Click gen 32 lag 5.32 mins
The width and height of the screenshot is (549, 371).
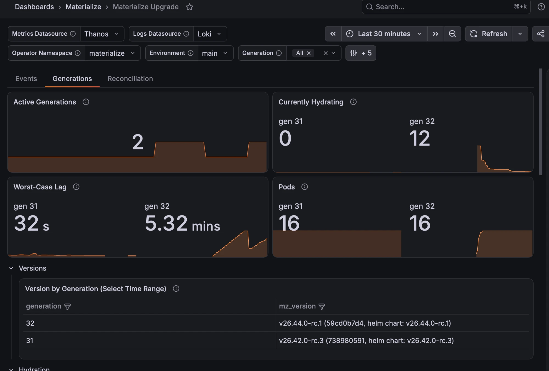click(183, 223)
